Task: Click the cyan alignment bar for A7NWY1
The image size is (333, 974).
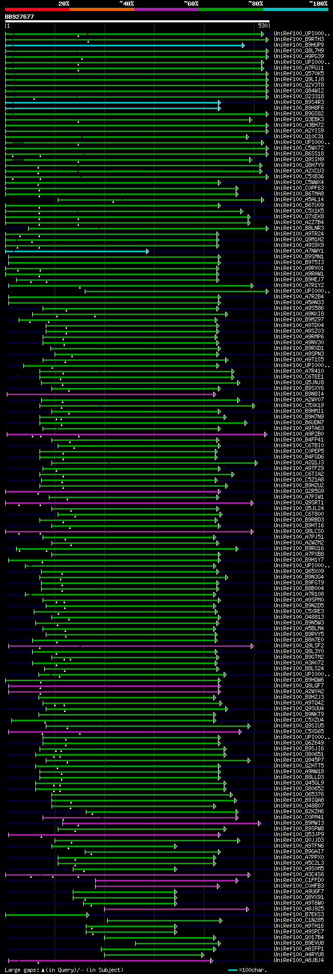Action: (x=77, y=251)
